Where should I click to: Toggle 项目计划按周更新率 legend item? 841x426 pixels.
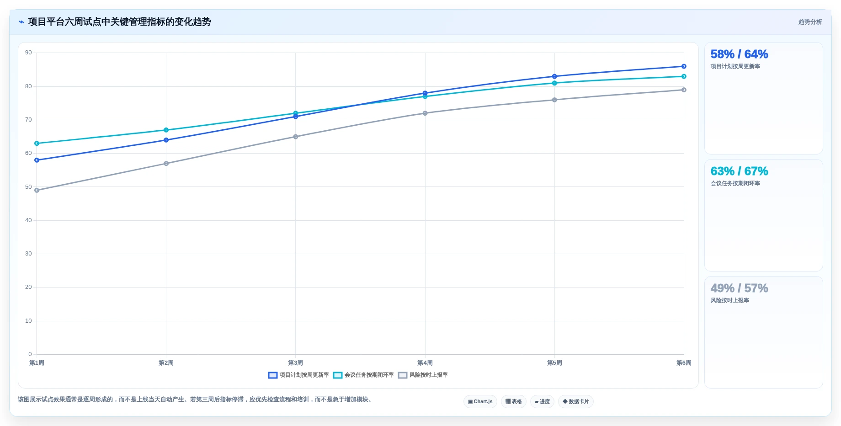tap(298, 375)
